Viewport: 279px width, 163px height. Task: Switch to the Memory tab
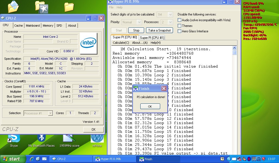(48, 26)
